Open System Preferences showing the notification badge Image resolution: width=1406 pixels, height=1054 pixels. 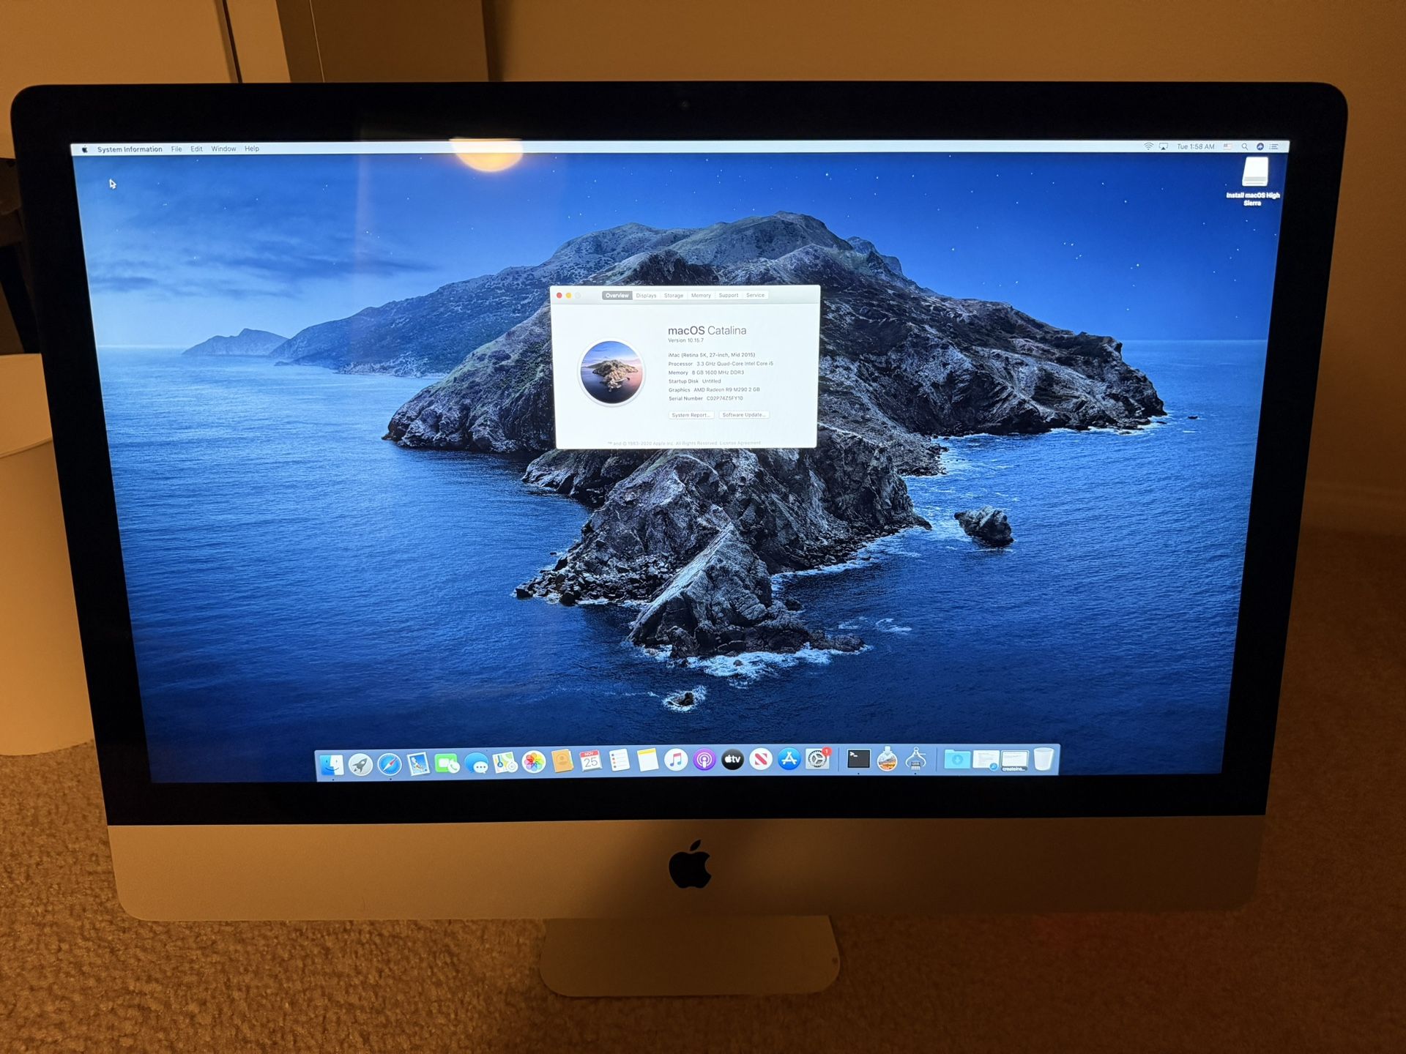[x=819, y=760]
